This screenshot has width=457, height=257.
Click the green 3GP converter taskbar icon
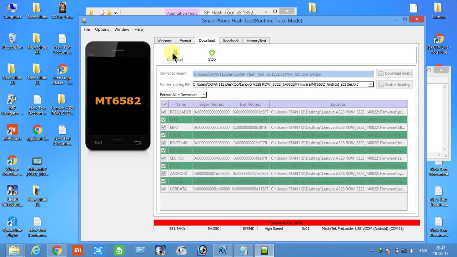(119, 251)
